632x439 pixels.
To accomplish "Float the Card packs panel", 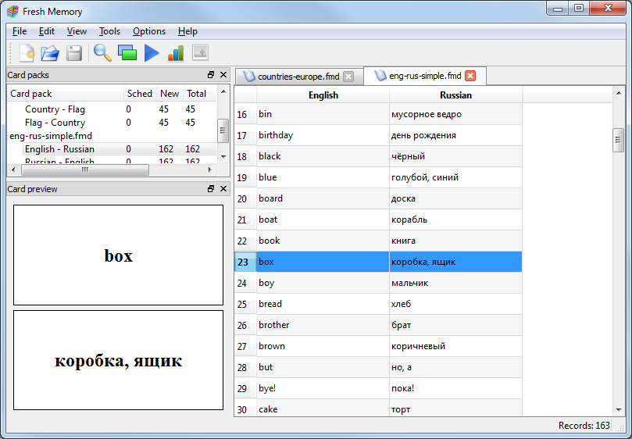I will [x=211, y=74].
